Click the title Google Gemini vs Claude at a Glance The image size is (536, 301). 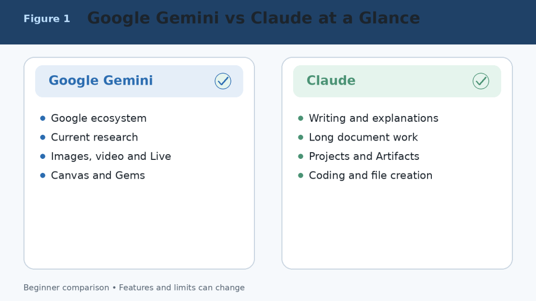point(254,18)
